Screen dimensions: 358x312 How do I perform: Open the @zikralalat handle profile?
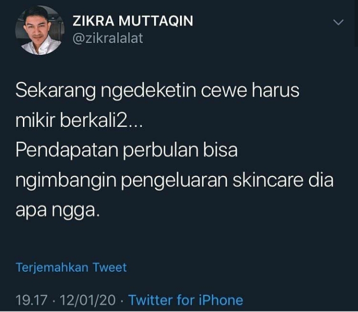point(108,38)
